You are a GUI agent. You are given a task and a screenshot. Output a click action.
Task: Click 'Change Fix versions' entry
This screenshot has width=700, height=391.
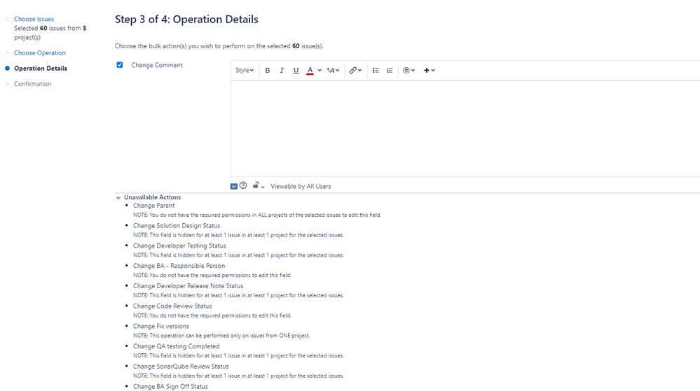pos(160,326)
